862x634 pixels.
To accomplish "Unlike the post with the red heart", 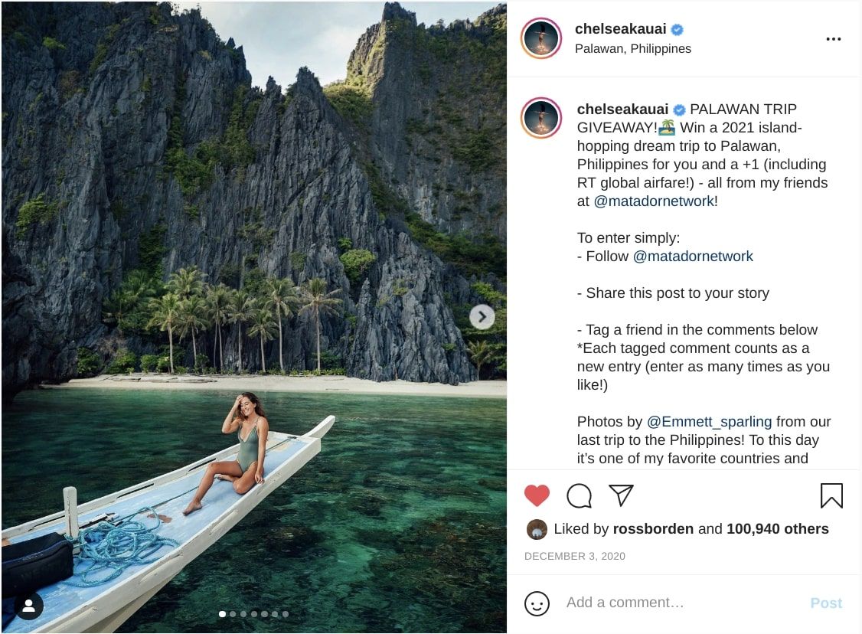I will (x=537, y=495).
